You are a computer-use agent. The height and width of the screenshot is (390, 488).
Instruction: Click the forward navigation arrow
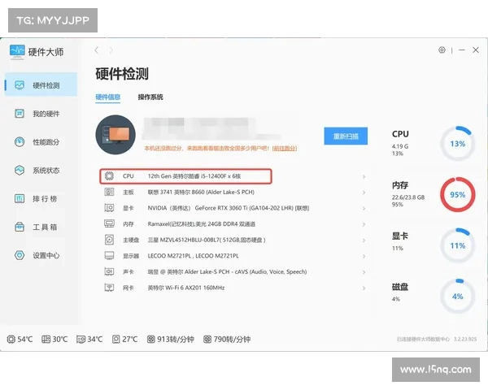[111, 50]
